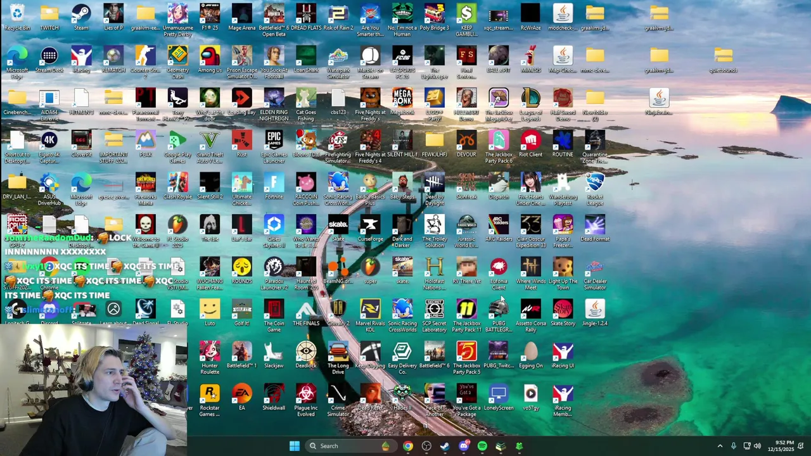
Task: Select the Mage Arena shortcut
Action: pos(241,17)
